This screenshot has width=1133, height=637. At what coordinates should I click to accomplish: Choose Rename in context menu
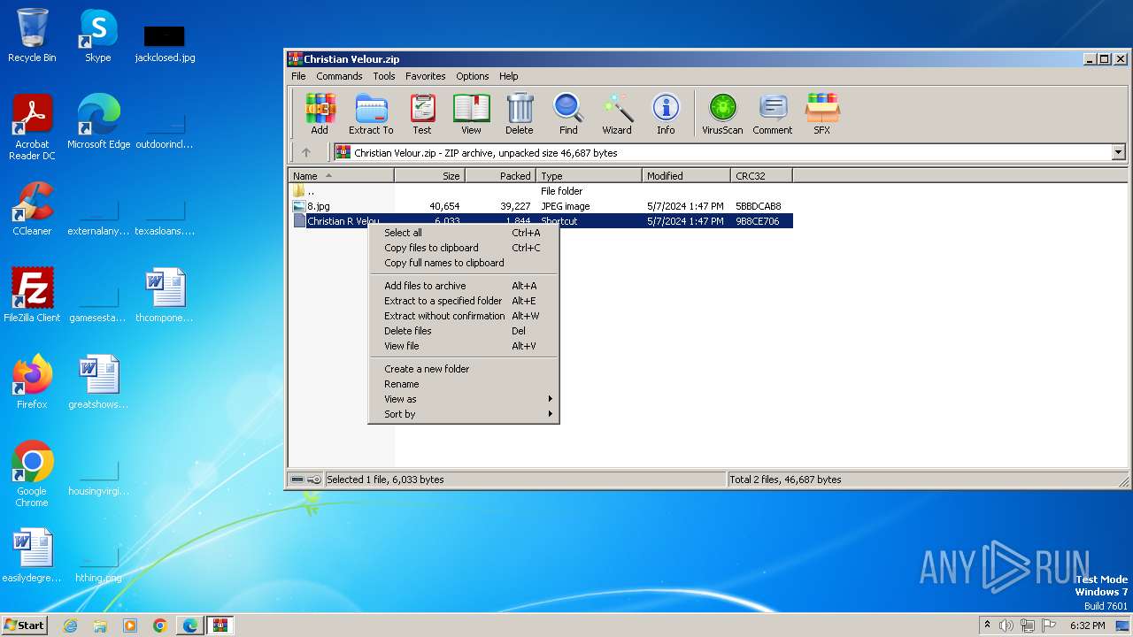[464, 384]
